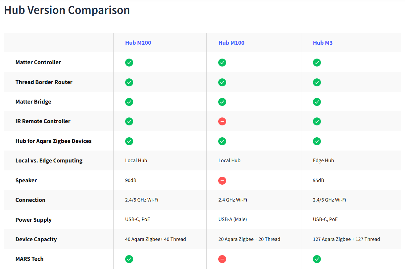Screen dimensions: 405x272
Task: Open the Hub M3 product link
Action: coord(323,43)
